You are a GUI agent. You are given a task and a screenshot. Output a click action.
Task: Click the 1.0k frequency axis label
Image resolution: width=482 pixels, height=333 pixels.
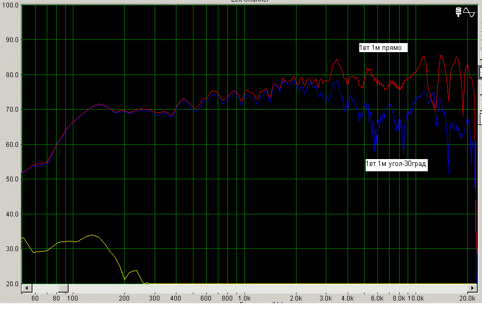[244, 298]
